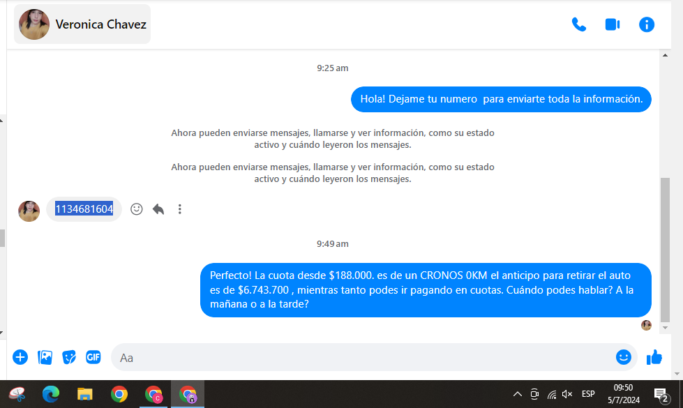Start a video call with Veronica

(613, 24)
